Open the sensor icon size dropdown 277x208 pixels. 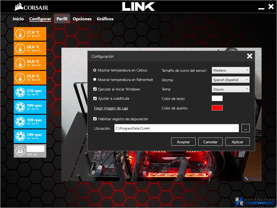coord(230,70)
